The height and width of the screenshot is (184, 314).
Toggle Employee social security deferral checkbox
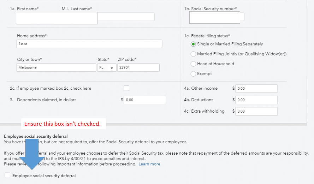tap(8, 176)
